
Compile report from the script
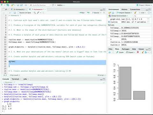click(x=43, y=13)
